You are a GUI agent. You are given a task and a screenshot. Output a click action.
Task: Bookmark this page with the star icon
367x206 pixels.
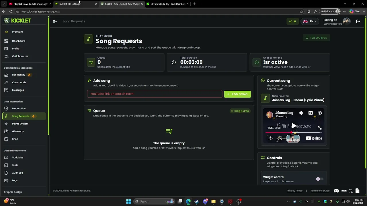pos(301,11)
